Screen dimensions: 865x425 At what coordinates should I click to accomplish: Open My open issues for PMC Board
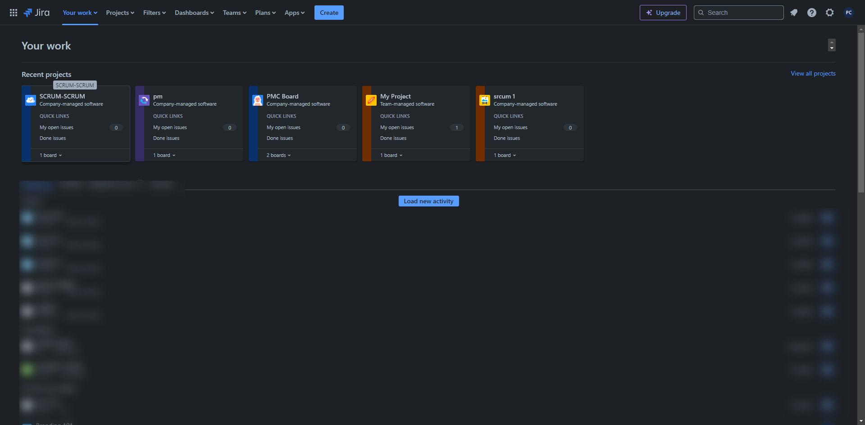pyautogui.click(x=283, y=127)
